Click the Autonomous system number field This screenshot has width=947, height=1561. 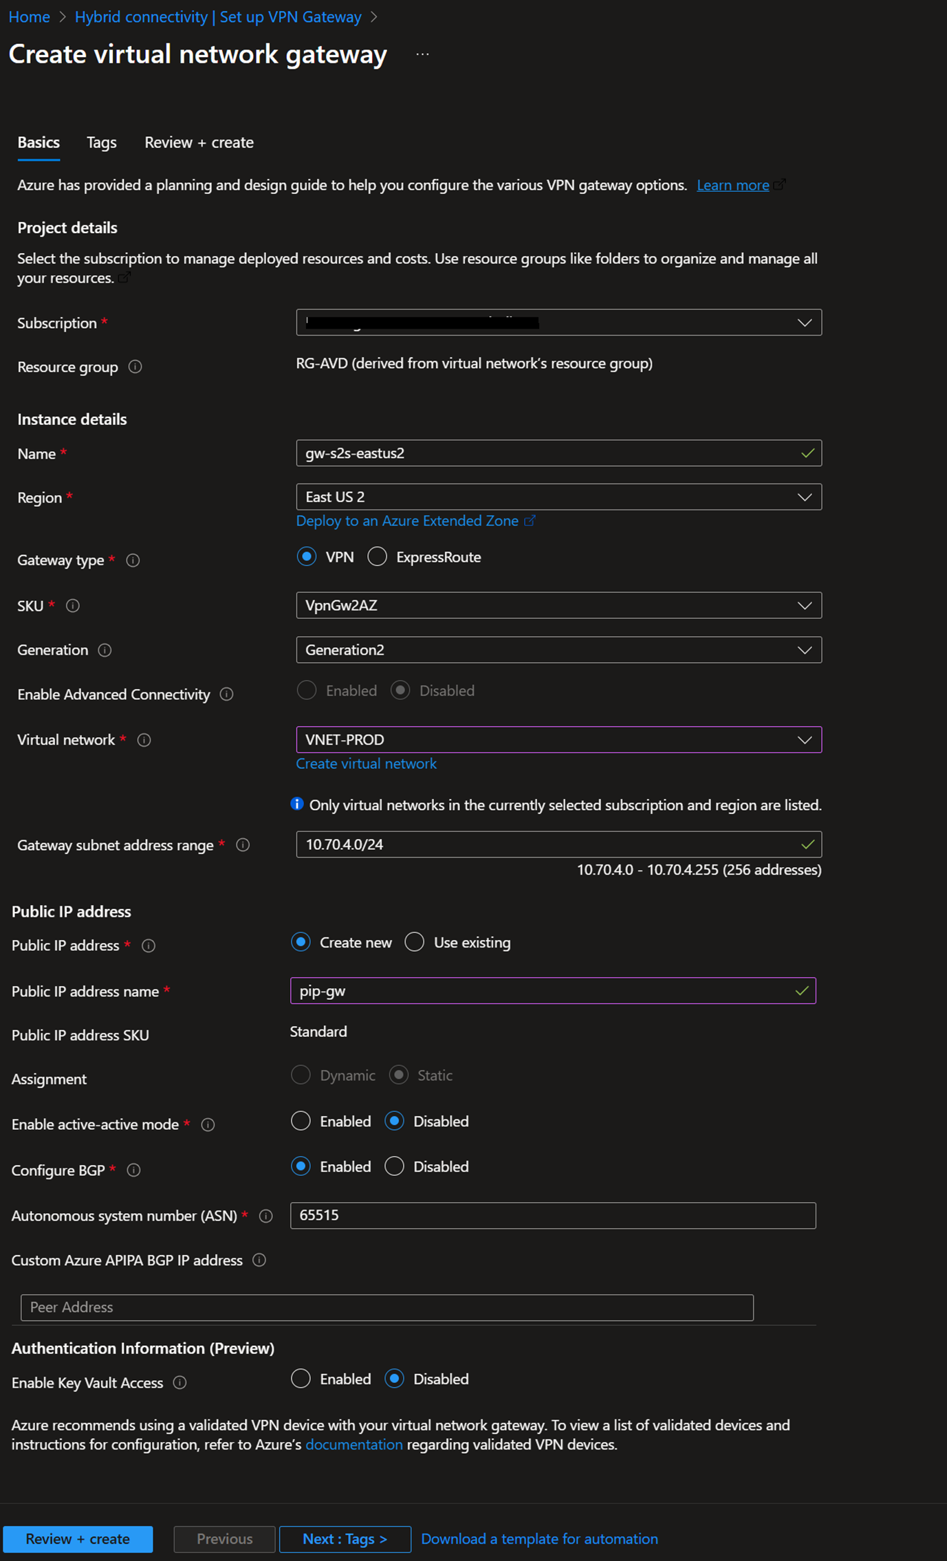(552, 1215)
